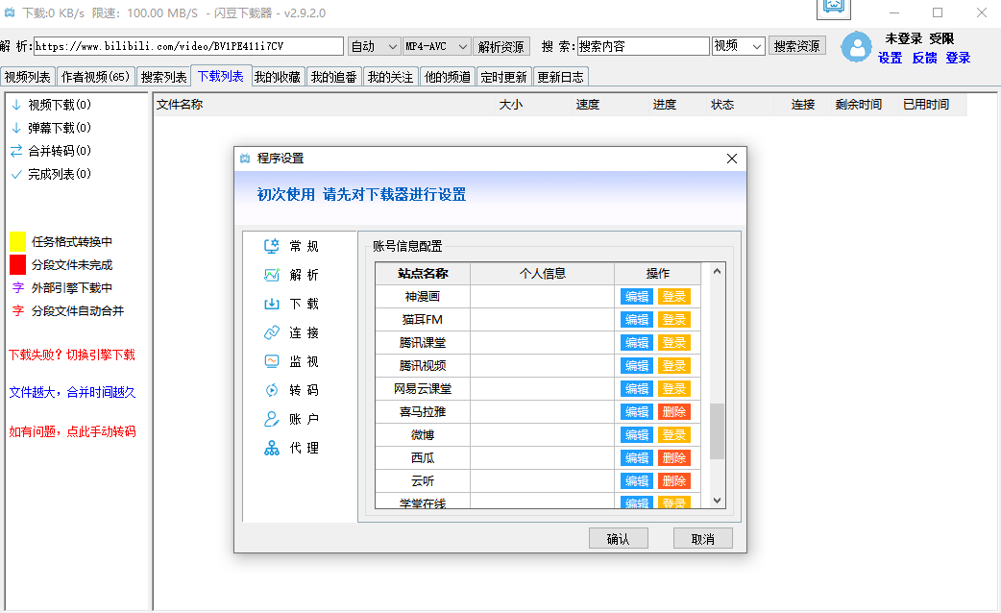Click the scrollbar up arrow in table

[x=717, y=271]
